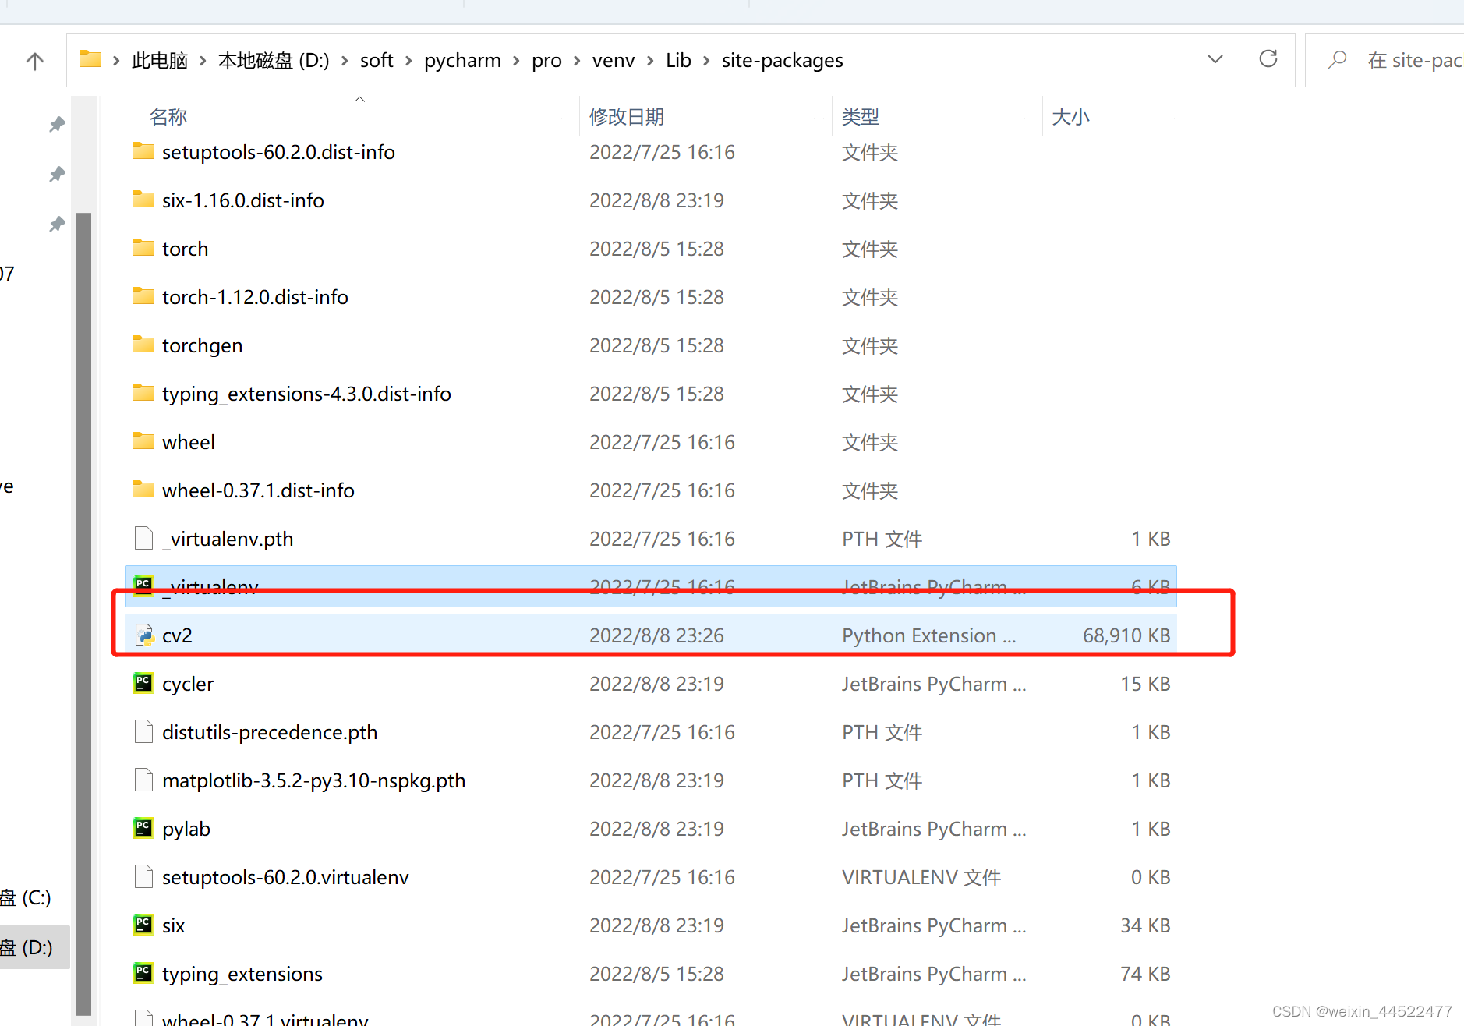Expand the chevron after pro breadcrumb
Screen dimensions: 1464x1026
pyautogui.click(x=577, y=61)
